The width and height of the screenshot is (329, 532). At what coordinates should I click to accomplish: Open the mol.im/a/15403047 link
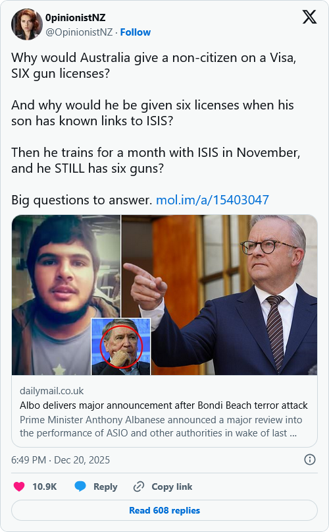pyautogui.click(x=213, y=200)
